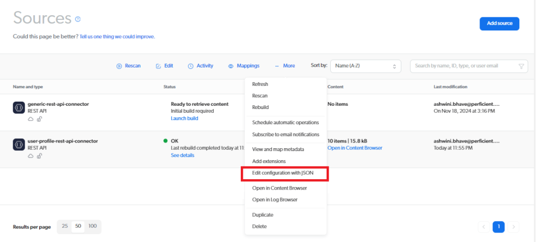Select 100 results per page
The width and height of the screenshot is (536, 242).
point(93,226)
